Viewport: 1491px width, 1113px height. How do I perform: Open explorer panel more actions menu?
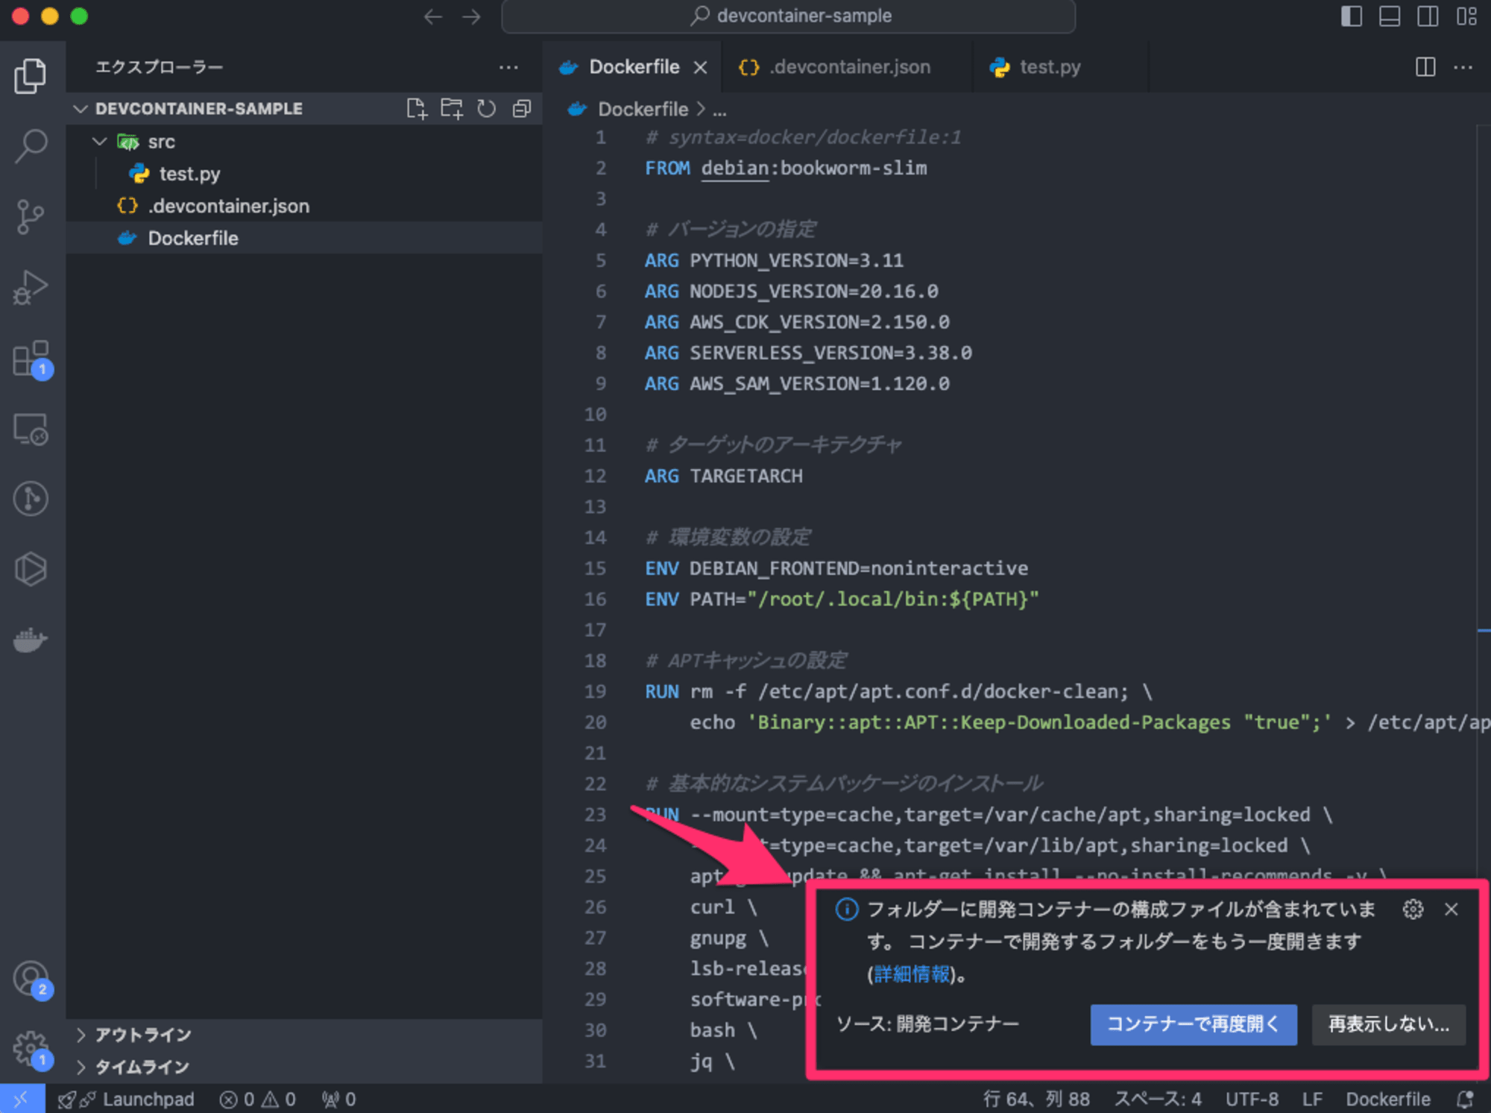point(508,67)
